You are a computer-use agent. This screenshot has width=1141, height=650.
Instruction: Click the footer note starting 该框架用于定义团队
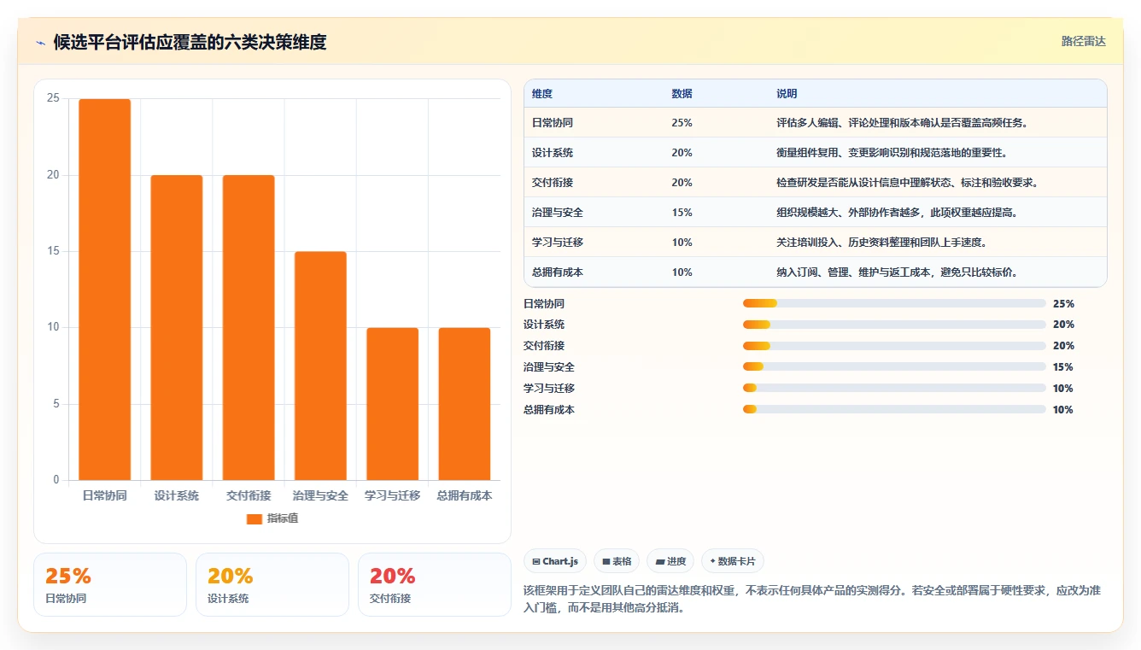pyautogui.click(x=814, y=600)
